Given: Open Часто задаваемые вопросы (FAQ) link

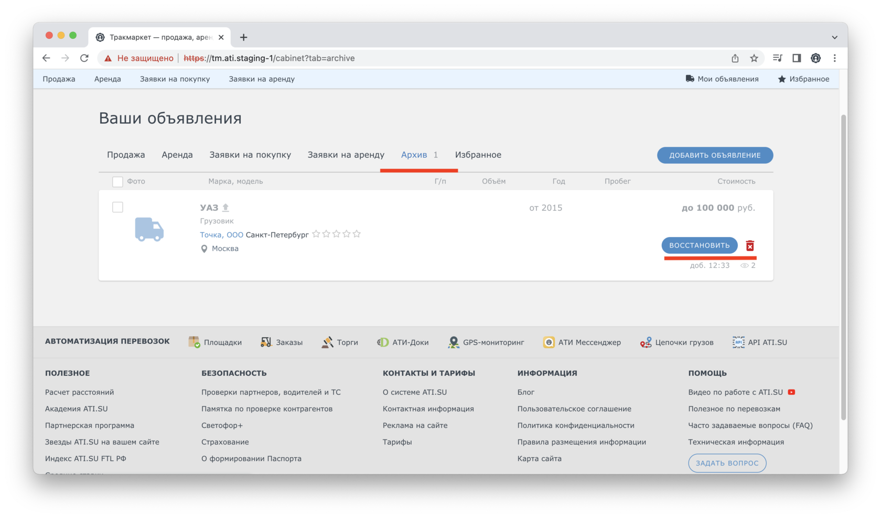Looking at the screenshot, I should pos(750,425).
